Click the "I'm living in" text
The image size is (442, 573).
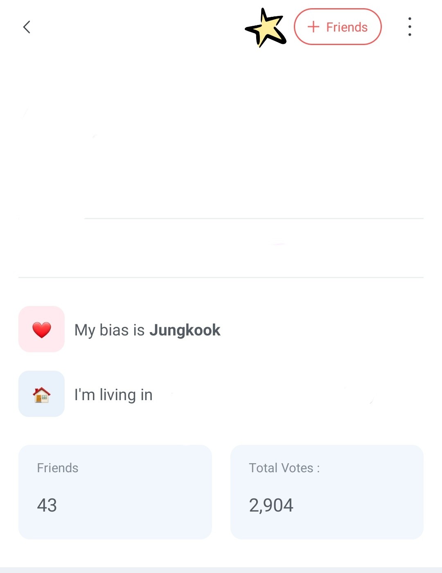click(x=113, y=395)
